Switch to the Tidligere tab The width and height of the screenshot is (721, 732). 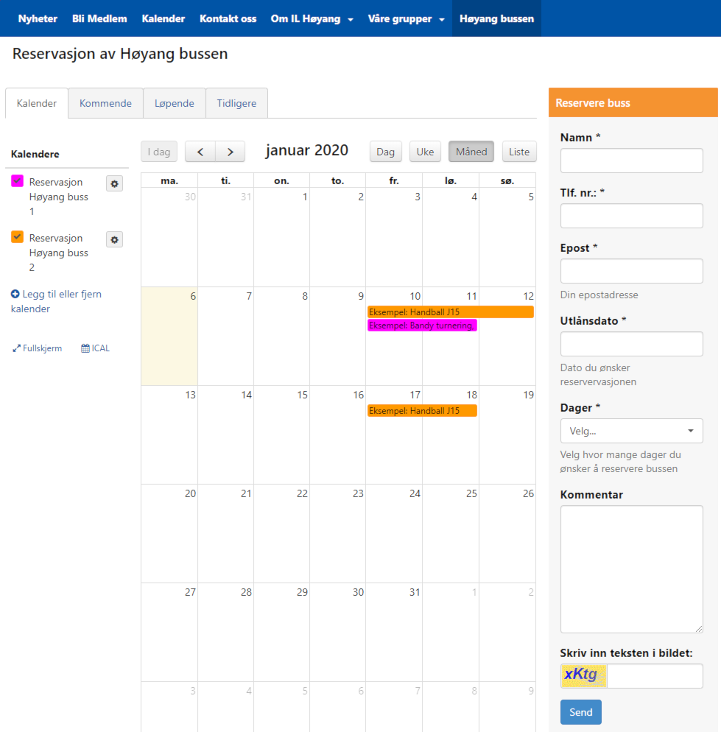[236, 103]
